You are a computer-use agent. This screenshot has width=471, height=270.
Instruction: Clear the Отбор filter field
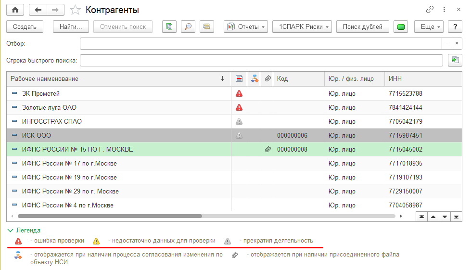click(457, 43)
